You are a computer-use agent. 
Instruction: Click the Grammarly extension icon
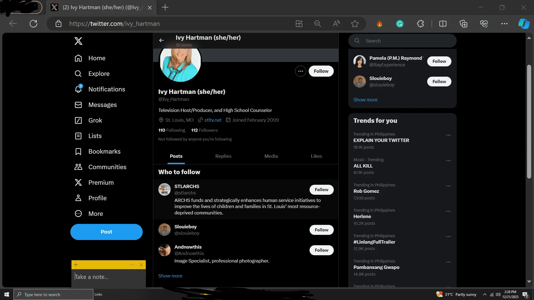(400, 24)
